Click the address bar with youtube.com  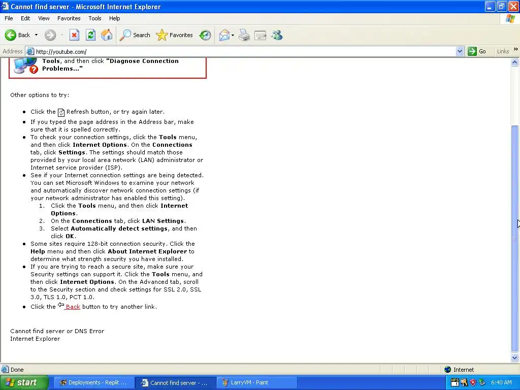coord(245,51)
